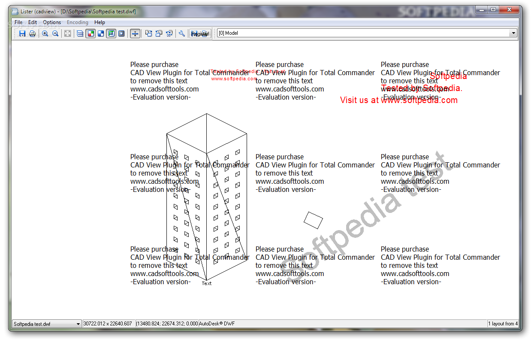The width and height of the screenshot is (531, 340).
Task: Open the Encoding menu
Action: 78,22
